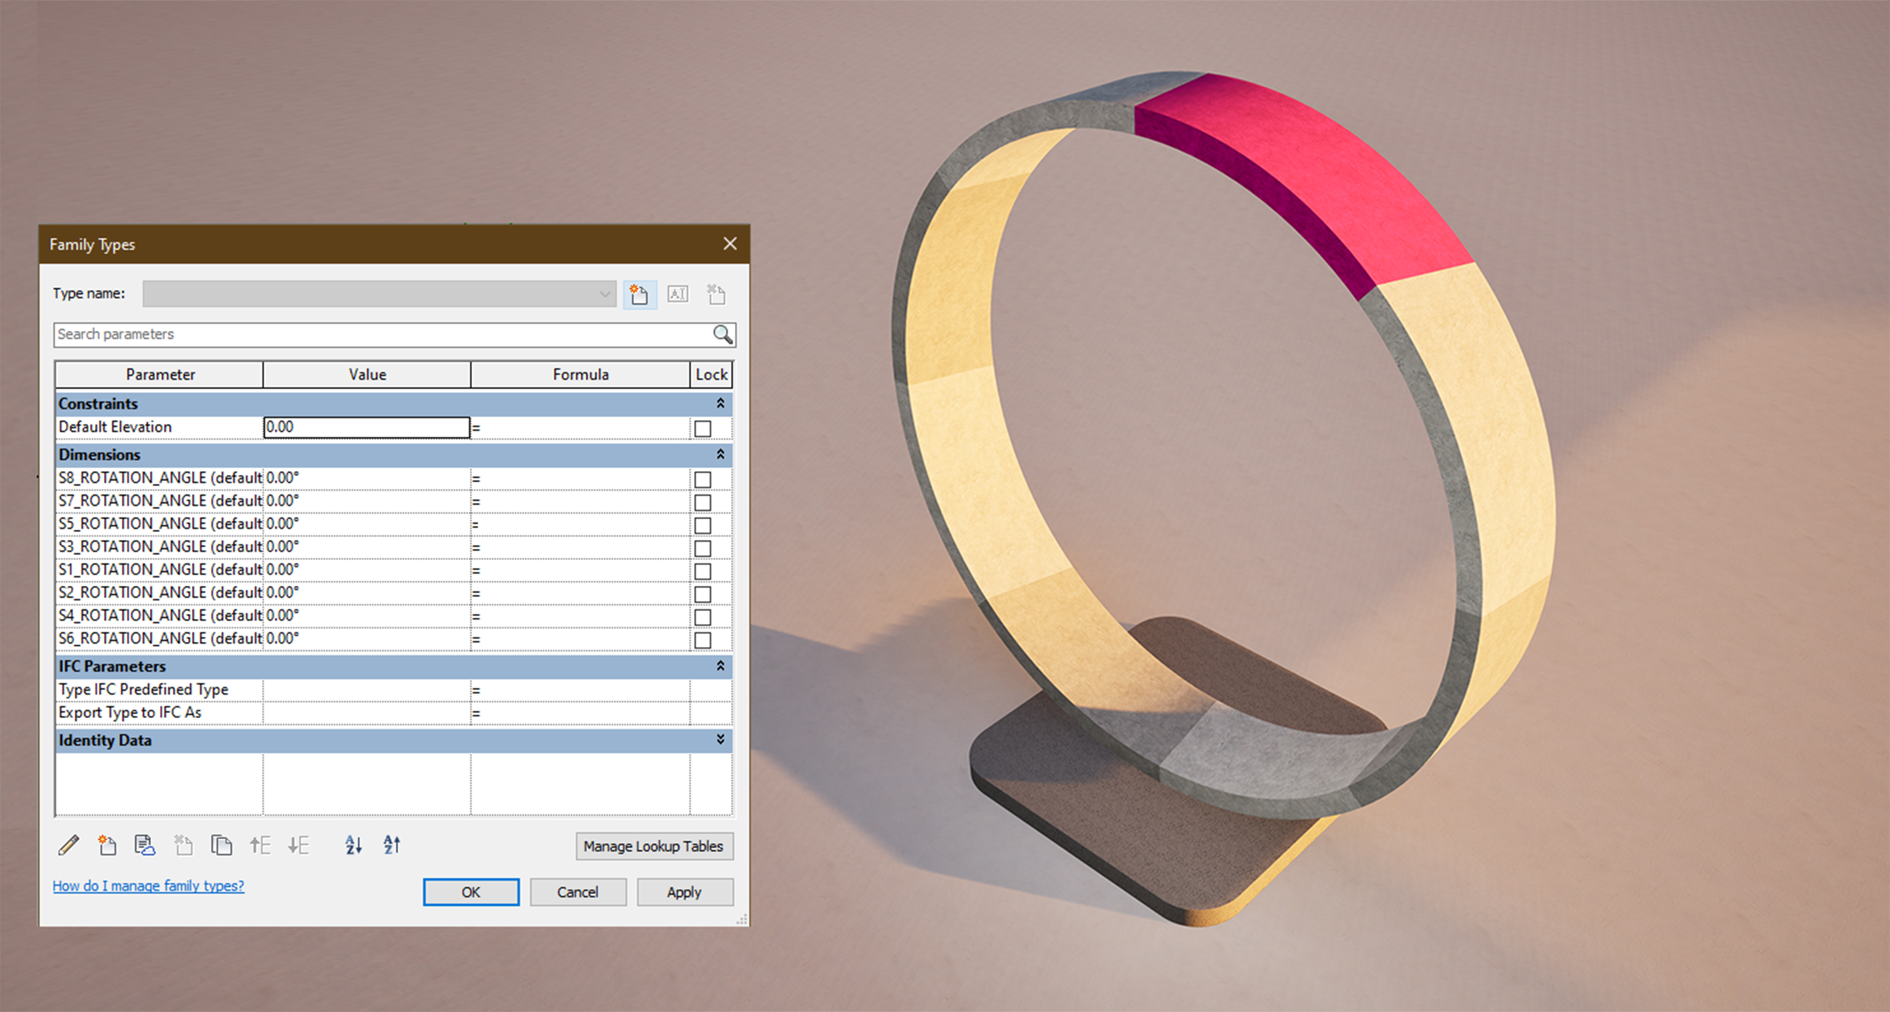Open the 'How do I manage family types?' link
The height and width of the screenshot is (1012, 1890).
(x=148, y=886)
